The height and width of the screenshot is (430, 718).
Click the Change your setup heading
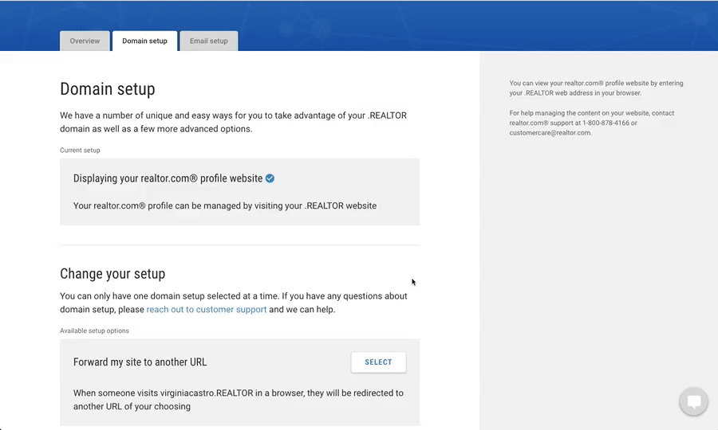[x=112, y=274]
